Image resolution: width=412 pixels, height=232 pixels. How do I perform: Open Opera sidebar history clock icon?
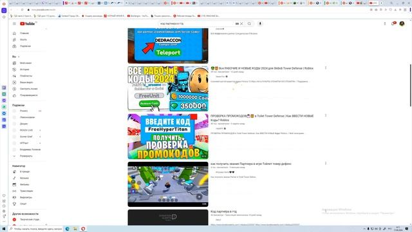point(4,206)
